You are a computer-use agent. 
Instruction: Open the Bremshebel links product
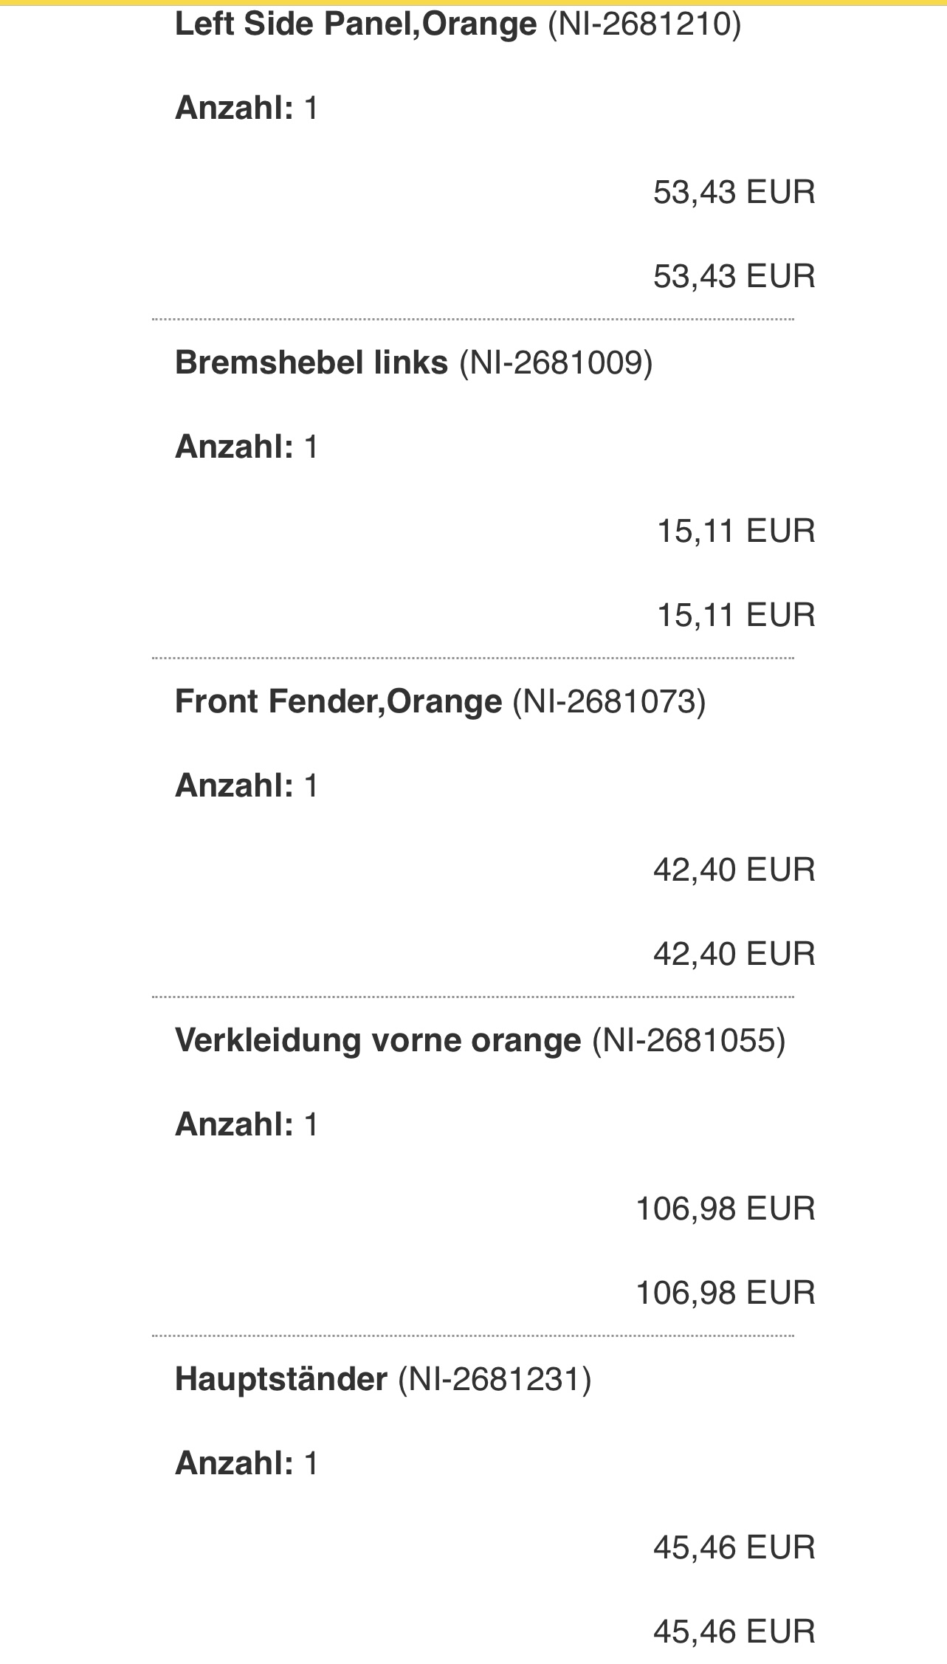(311, 362)
